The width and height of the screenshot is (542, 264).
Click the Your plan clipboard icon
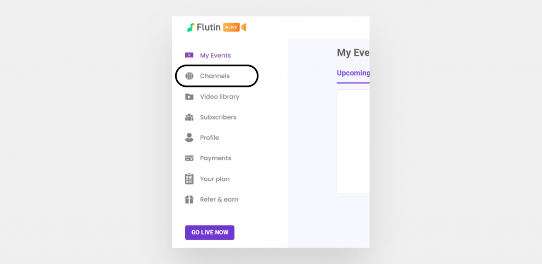coord(189,179)
